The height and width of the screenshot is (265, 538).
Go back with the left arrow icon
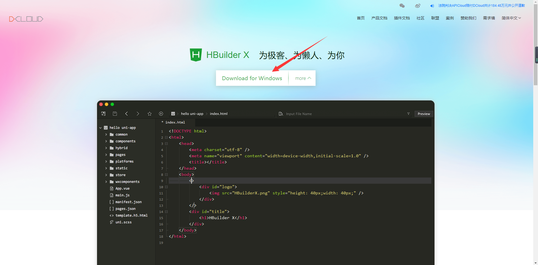click(127, 114)
